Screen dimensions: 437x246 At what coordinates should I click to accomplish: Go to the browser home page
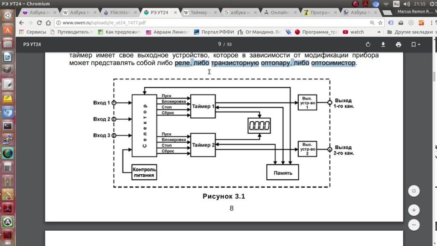tap(48, 23)
